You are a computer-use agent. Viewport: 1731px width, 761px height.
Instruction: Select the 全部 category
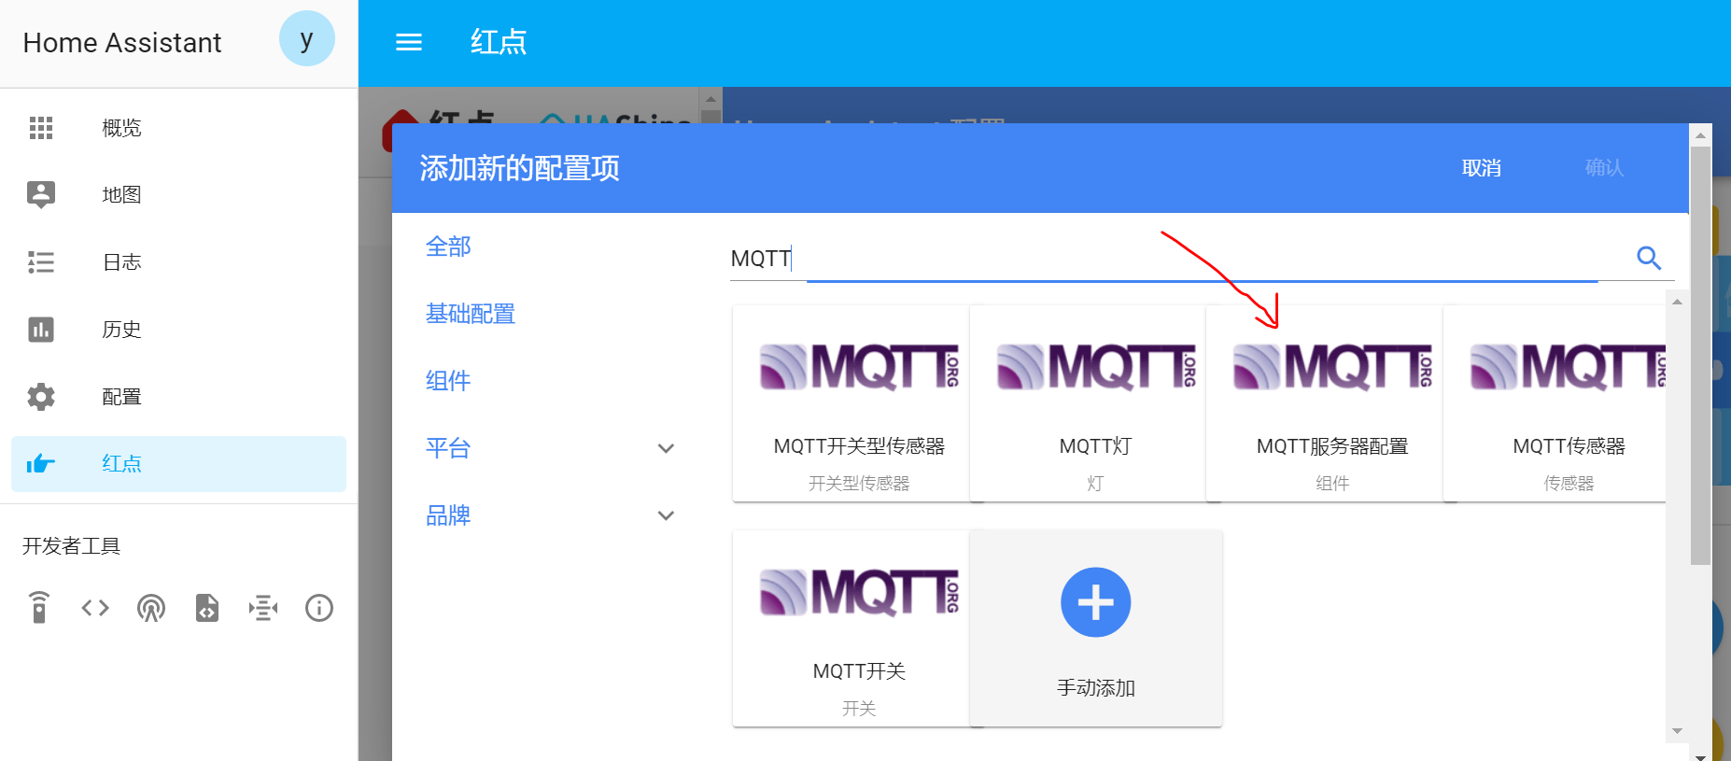(x=448, y=247)
